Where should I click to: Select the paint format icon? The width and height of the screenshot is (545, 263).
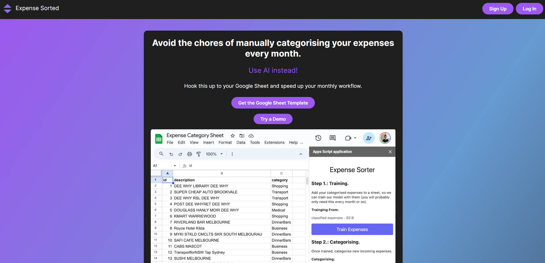[x=198, y=154]
